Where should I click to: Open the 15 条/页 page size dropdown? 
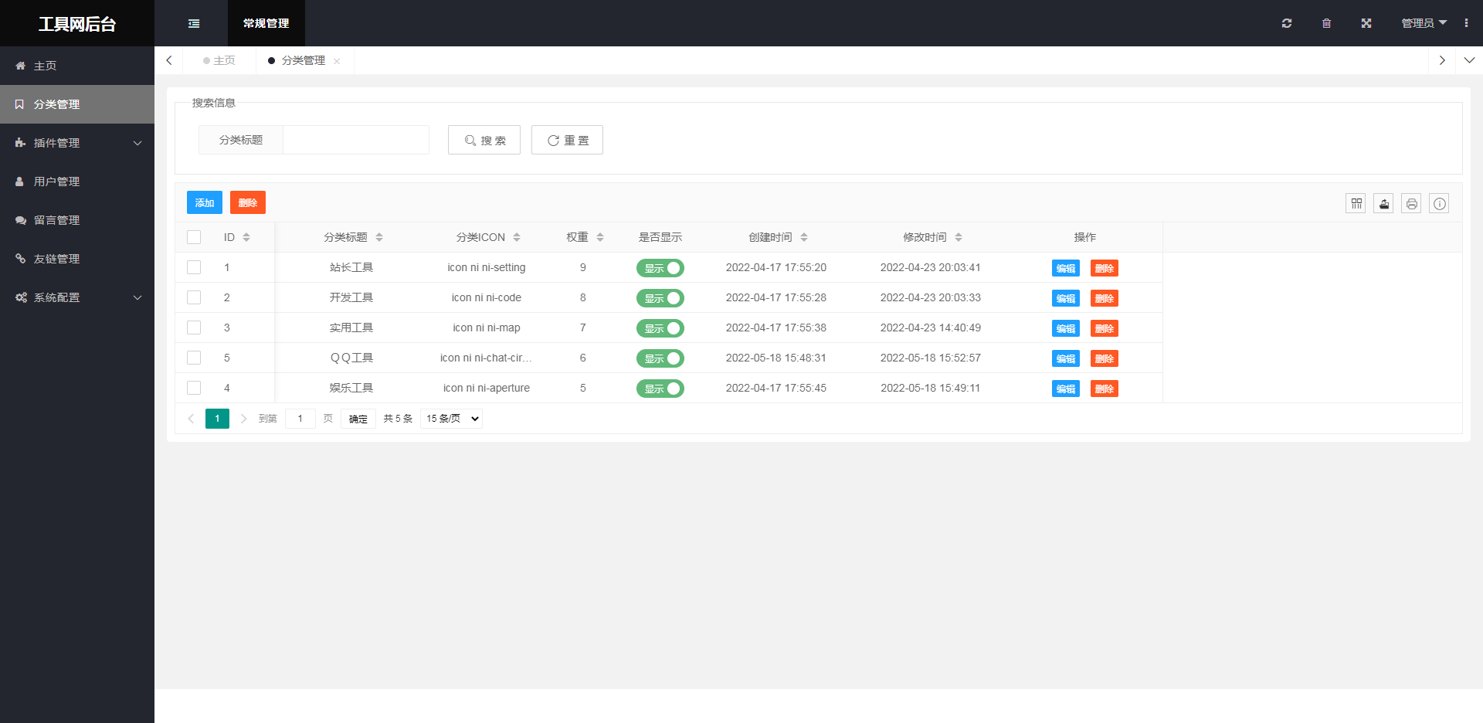[x=452, y=419]
